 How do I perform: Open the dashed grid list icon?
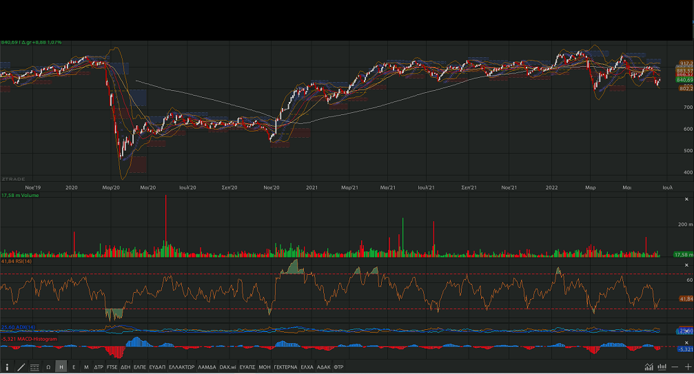click(x=34, y=367)
